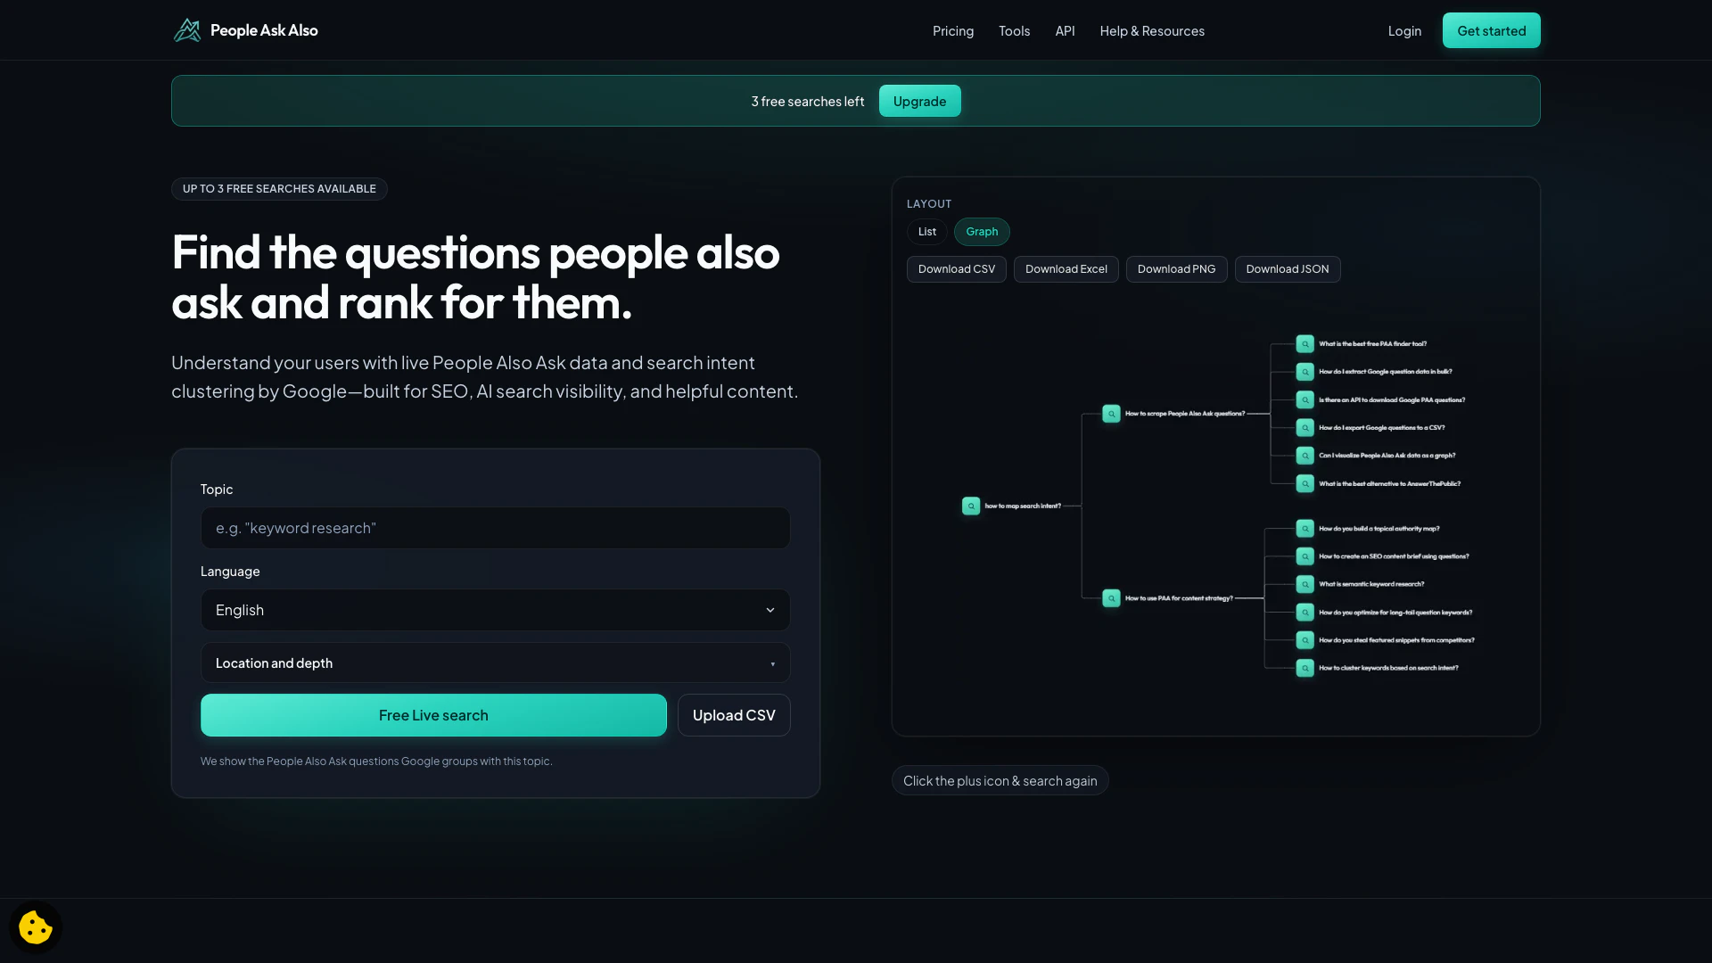Click '3 free searches left' text

(x=807, y=102)
